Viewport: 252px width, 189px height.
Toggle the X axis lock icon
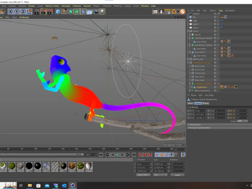click(x=10, y=12)
